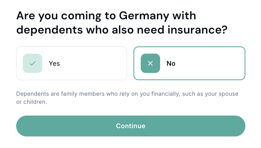
Task: Click the "Yes" label text
Action: [54, 64]
